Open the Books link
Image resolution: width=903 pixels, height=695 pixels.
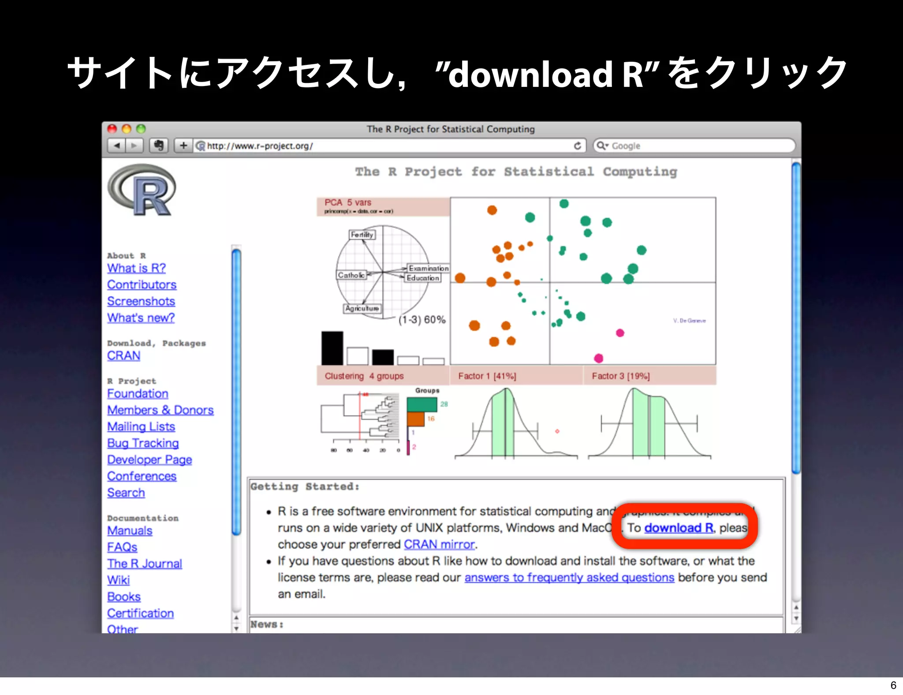point(124,597)
